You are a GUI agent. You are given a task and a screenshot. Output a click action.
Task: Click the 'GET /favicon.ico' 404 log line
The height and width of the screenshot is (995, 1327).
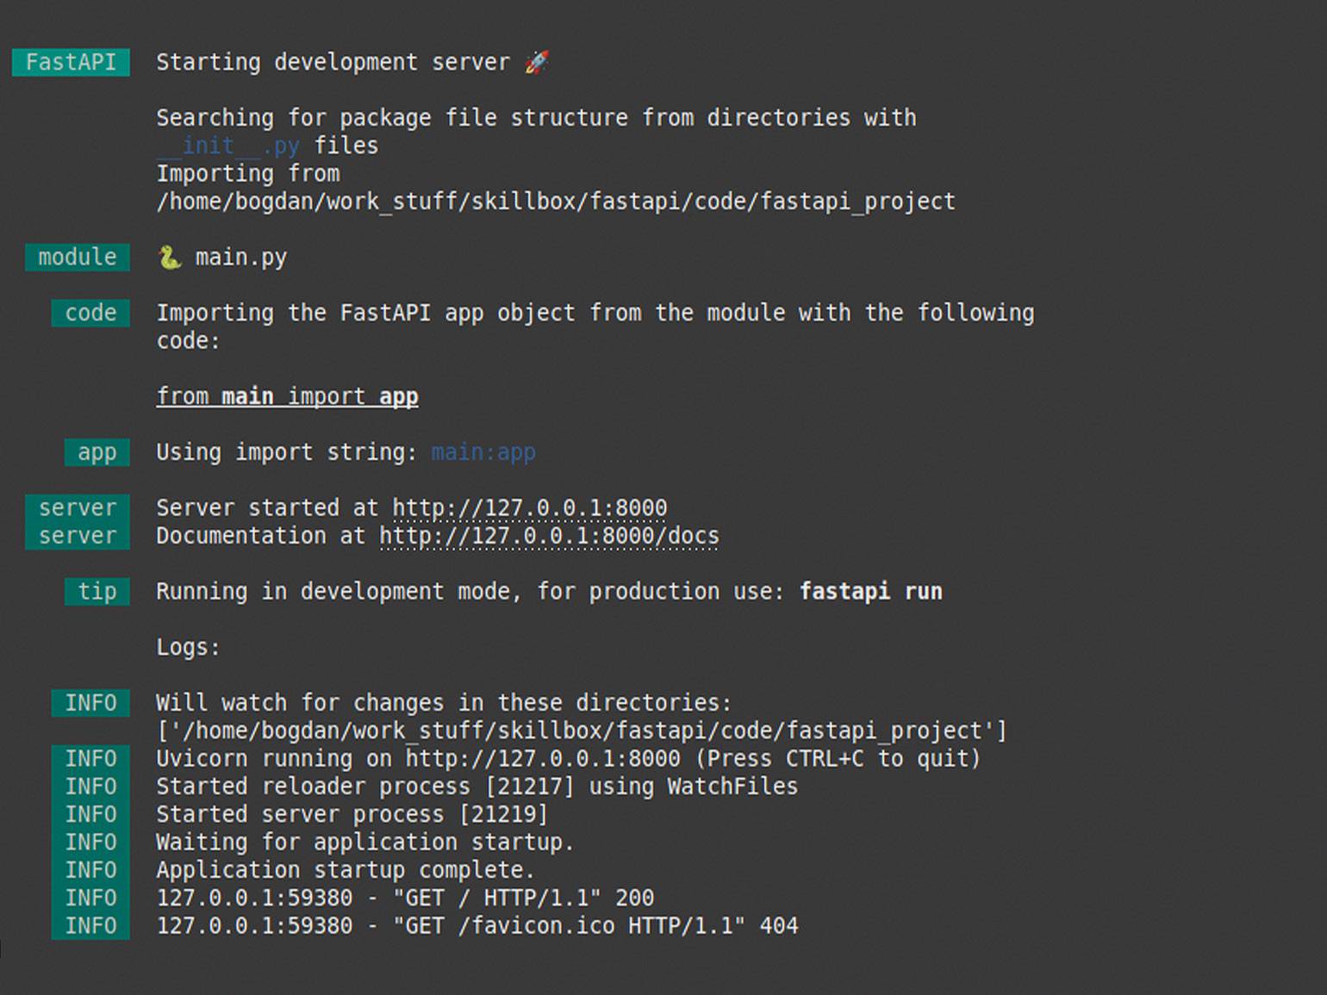pyautogui.click(x=477, y=926)
